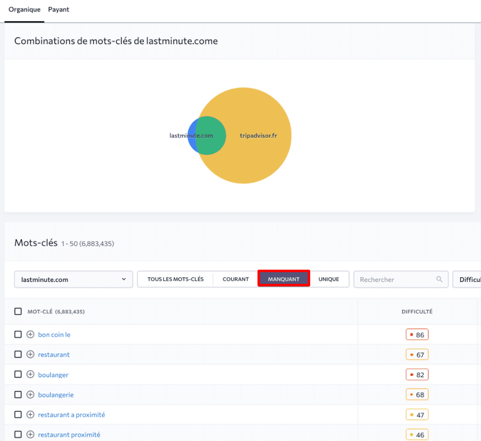The image size is (481, 441).
Task: Click the search magnifier icon
Action: (x=439, y=279)
